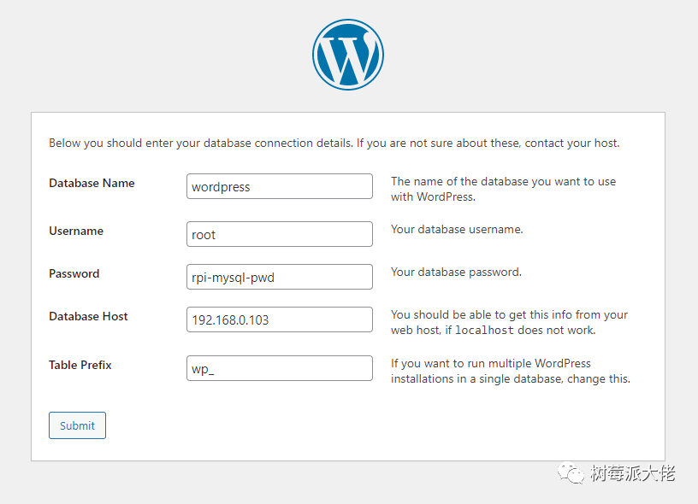The image size is (698, 504).
Task: Click the hint mentioning localhost
Action: pyautogui.click(x=509, y=322)
